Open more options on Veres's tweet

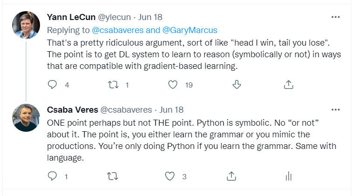[335, 110]
